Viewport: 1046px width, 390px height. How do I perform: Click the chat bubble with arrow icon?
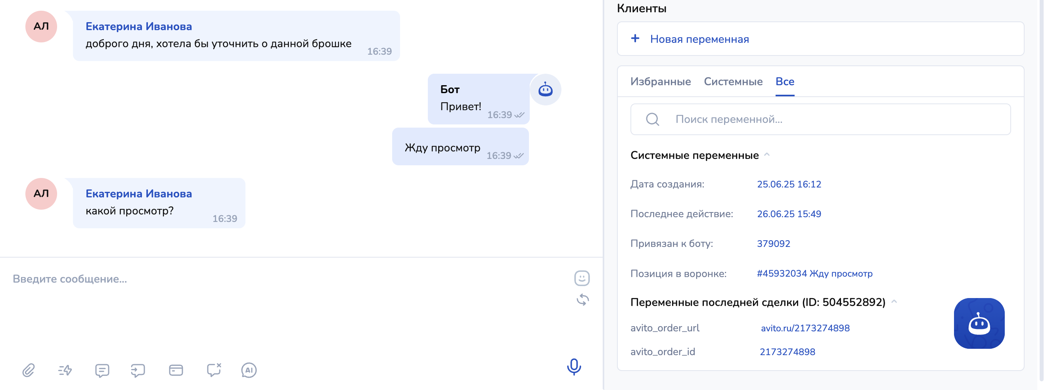(138, 370)
